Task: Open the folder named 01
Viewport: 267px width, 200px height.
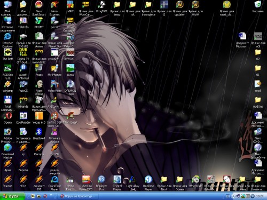Action: pyautogui.click(x=258, y=68)
